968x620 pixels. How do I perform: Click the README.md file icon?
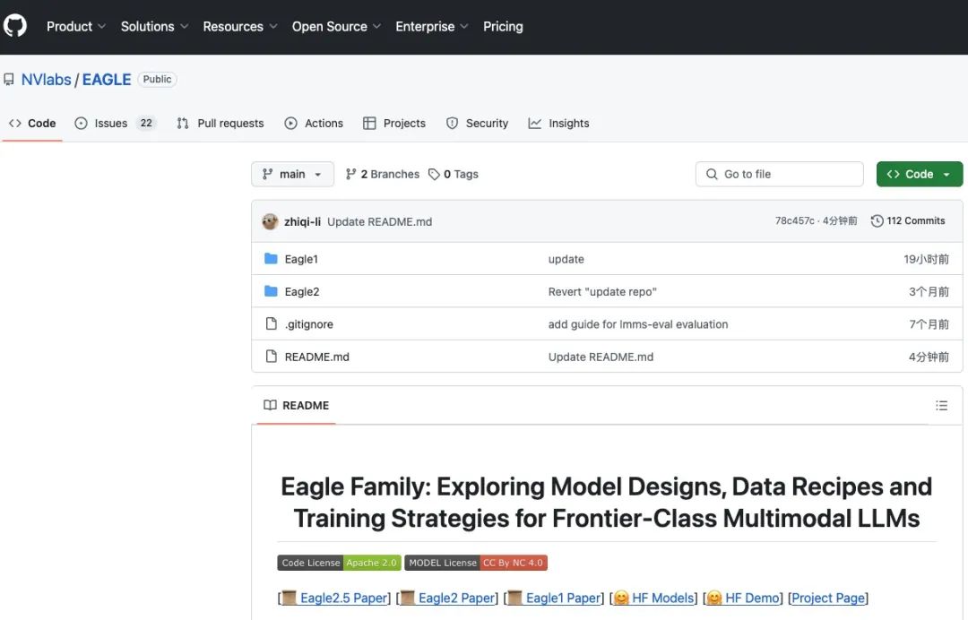[x=271, y=357]
